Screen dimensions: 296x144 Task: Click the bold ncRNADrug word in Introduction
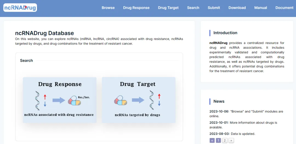point(218,43)
